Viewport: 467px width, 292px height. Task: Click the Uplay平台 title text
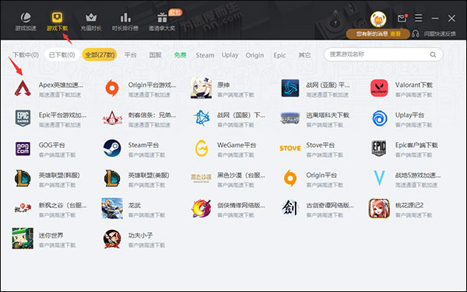pos(409,115)
